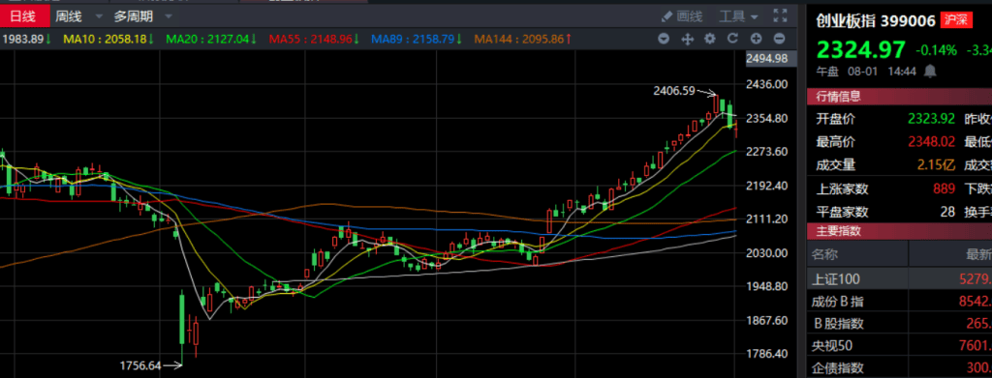Click the fullscreen expand arrows icon
This screenshot has height=378, width=992.
[780, 16]
